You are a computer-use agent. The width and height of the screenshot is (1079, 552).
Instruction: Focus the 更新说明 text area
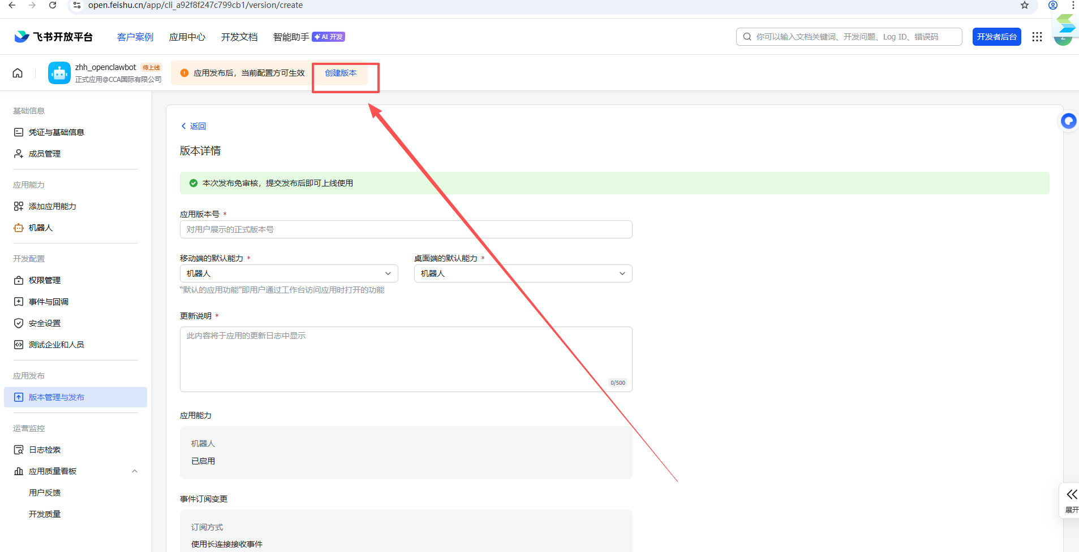pos(406,359)
